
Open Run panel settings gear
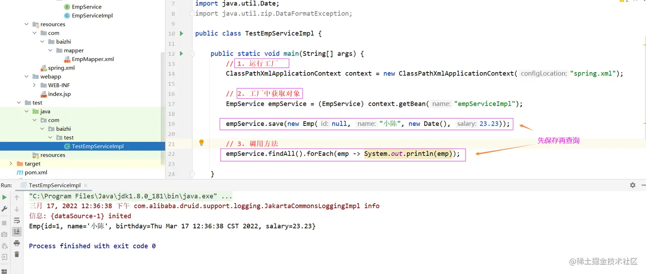(633, 185)
